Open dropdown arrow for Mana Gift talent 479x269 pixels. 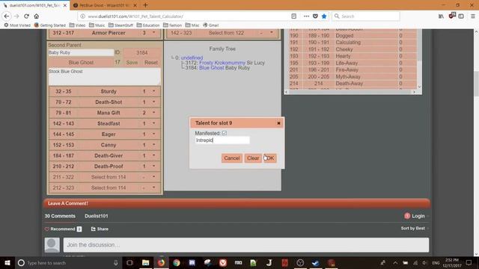153,113
